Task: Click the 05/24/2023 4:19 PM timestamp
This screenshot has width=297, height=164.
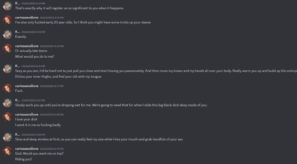Action: pyautogui.click(x=52, y=149)
